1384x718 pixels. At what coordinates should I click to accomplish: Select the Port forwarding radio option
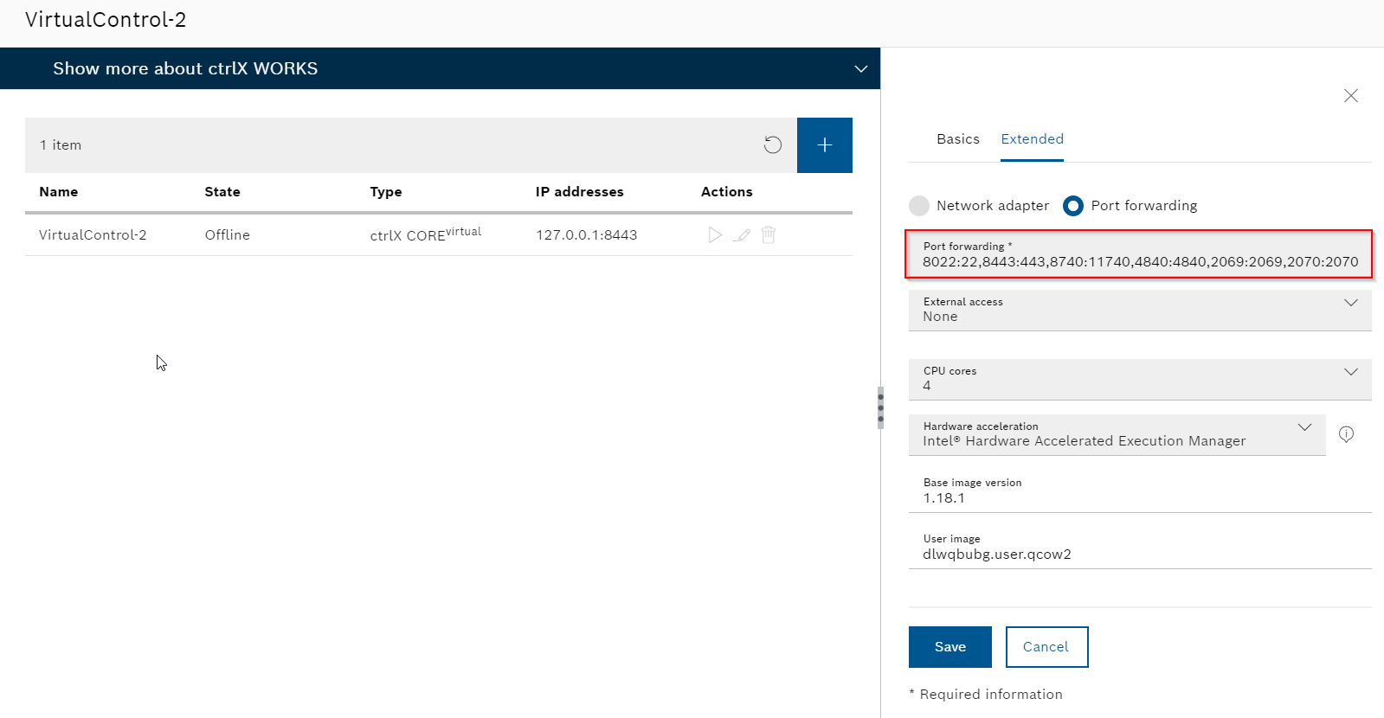[x=1073, y=206]
